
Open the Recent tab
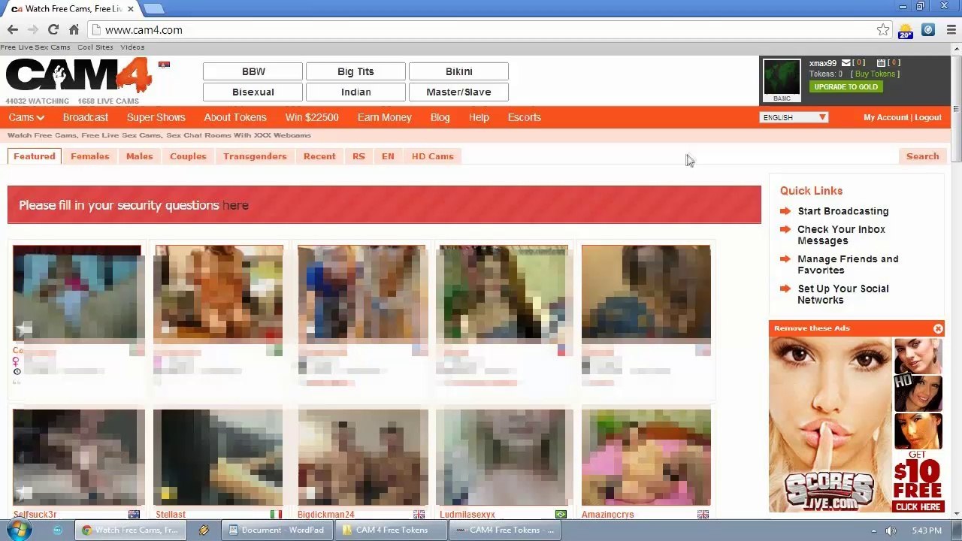pyautogui.click(x=319, y=156)
